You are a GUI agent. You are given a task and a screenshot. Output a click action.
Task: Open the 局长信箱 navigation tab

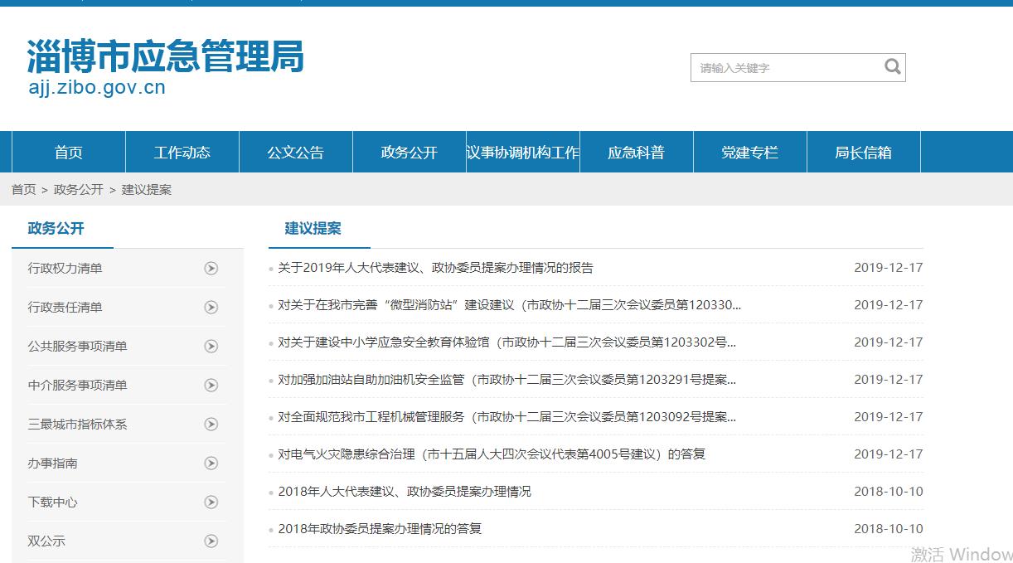tap(864, 153)
